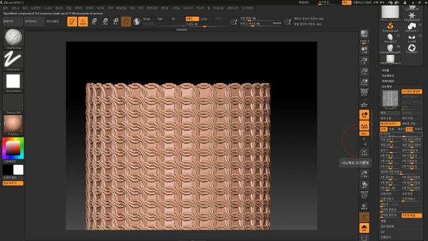Open the second menu, 브러시 (Brush)

15,8
